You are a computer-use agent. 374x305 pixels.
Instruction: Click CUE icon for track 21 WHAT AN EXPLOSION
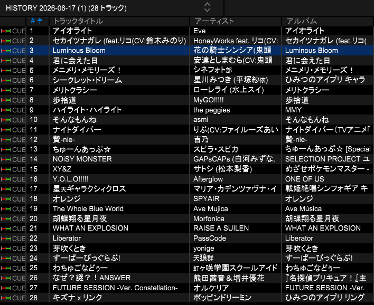[x=13, y=229]
